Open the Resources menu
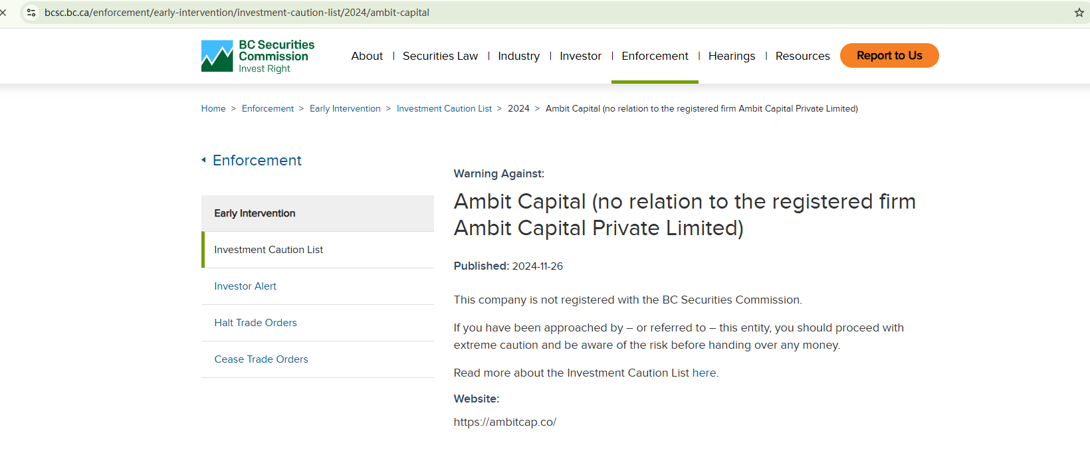The width and height of the screenshot is (1090, 461). tap(802, 56)
